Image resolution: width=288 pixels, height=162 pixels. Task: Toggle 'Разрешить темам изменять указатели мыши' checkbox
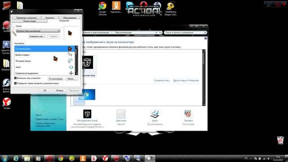tap(15, 83)
